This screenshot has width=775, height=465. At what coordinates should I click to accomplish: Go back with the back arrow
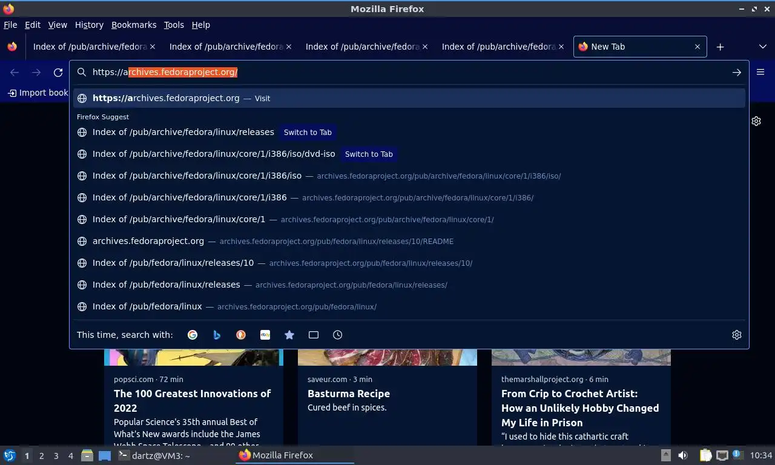(x=15, y=72)
